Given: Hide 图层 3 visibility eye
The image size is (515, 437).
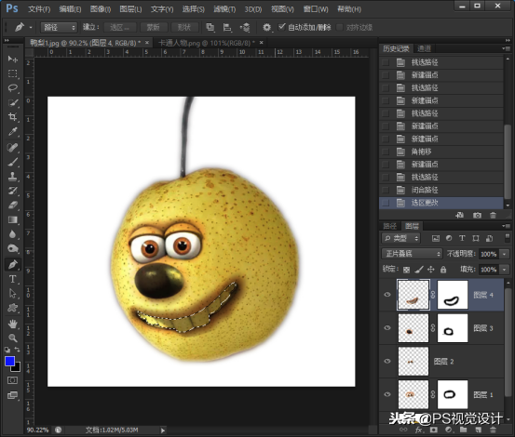Looking at the screenshot, I should click(387, 328).
